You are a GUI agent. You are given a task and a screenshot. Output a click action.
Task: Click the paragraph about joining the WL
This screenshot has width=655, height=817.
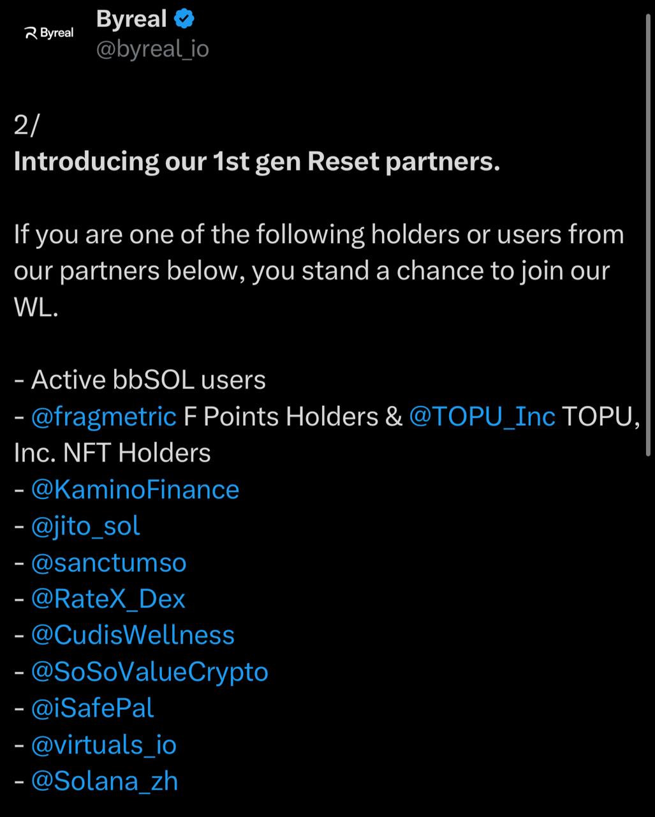click(319, 271)
